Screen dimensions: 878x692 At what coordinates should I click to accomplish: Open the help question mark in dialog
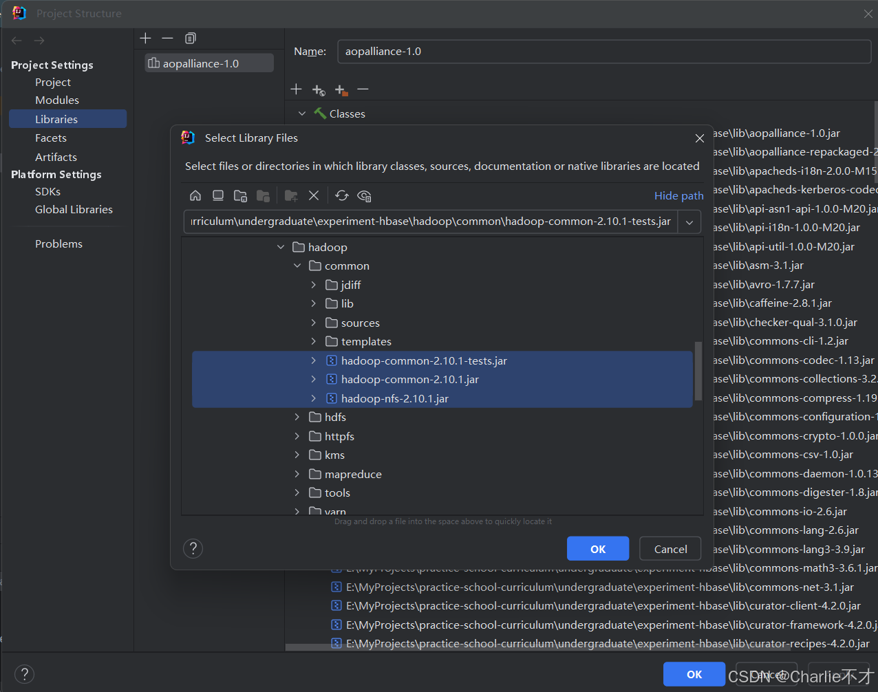coord(193,548)
